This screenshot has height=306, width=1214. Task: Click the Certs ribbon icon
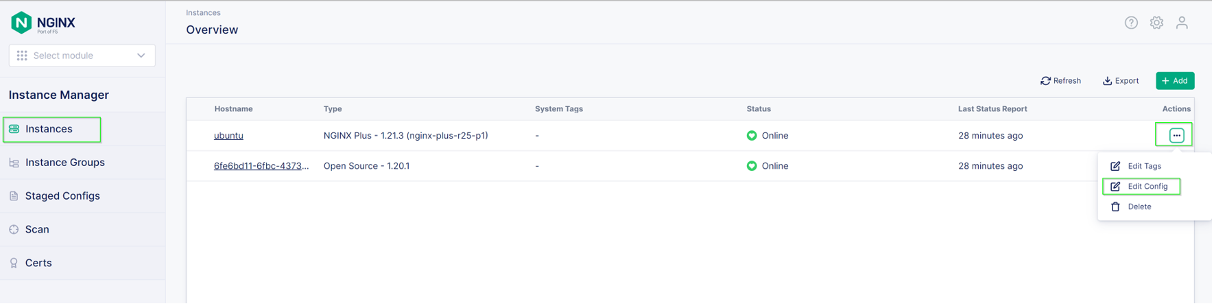(x=14, y=263)
